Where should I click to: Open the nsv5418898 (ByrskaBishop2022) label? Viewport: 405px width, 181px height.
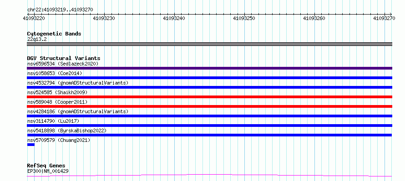[x=67, y=131]
